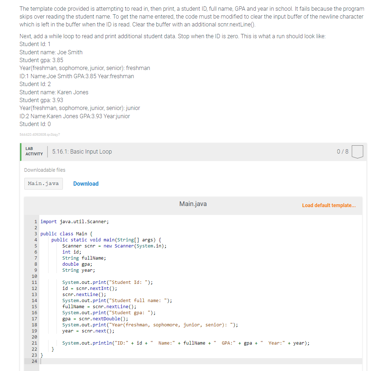Click the standalone scnr.nextLine(); line
This screenshot has height=371, width=380.
(x=84, y=295)
